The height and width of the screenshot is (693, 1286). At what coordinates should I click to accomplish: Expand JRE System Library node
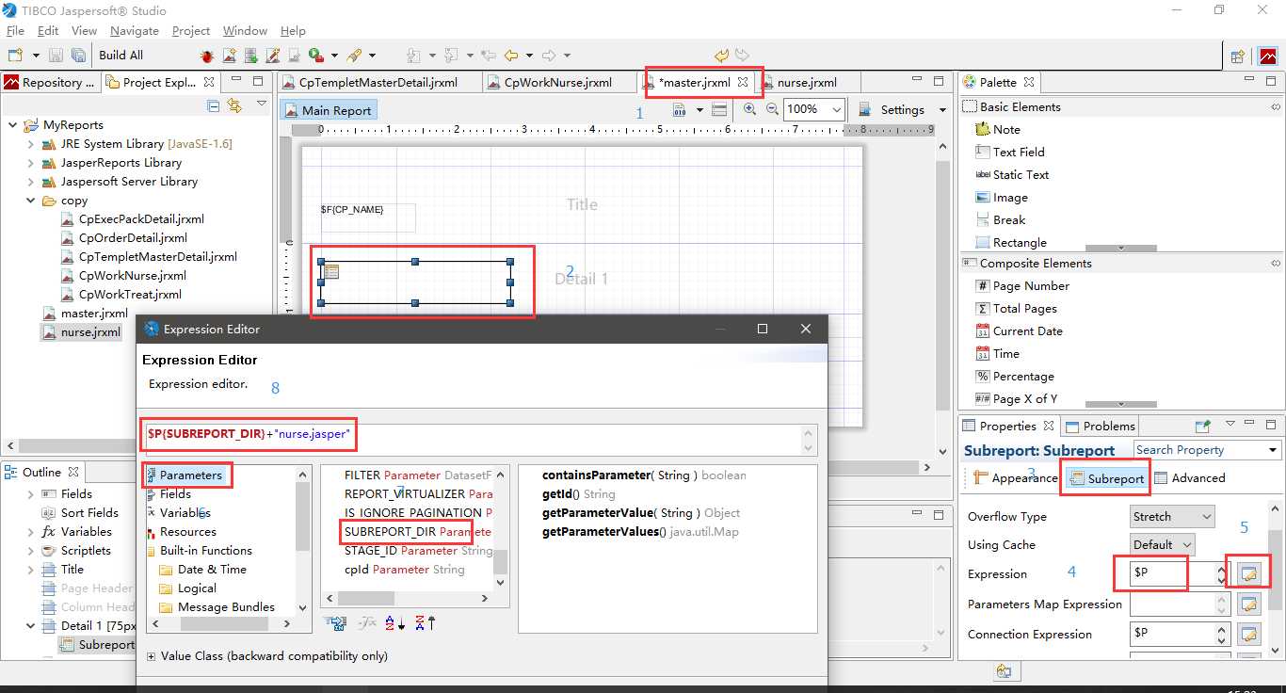[30, 143]
